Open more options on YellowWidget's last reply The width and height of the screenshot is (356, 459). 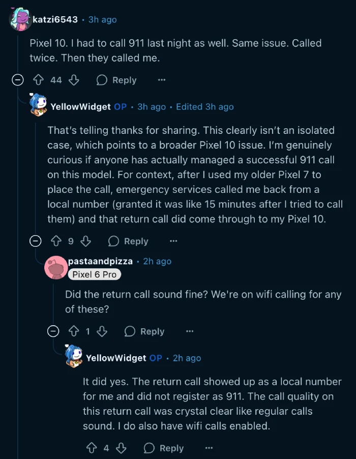[209, 448]
